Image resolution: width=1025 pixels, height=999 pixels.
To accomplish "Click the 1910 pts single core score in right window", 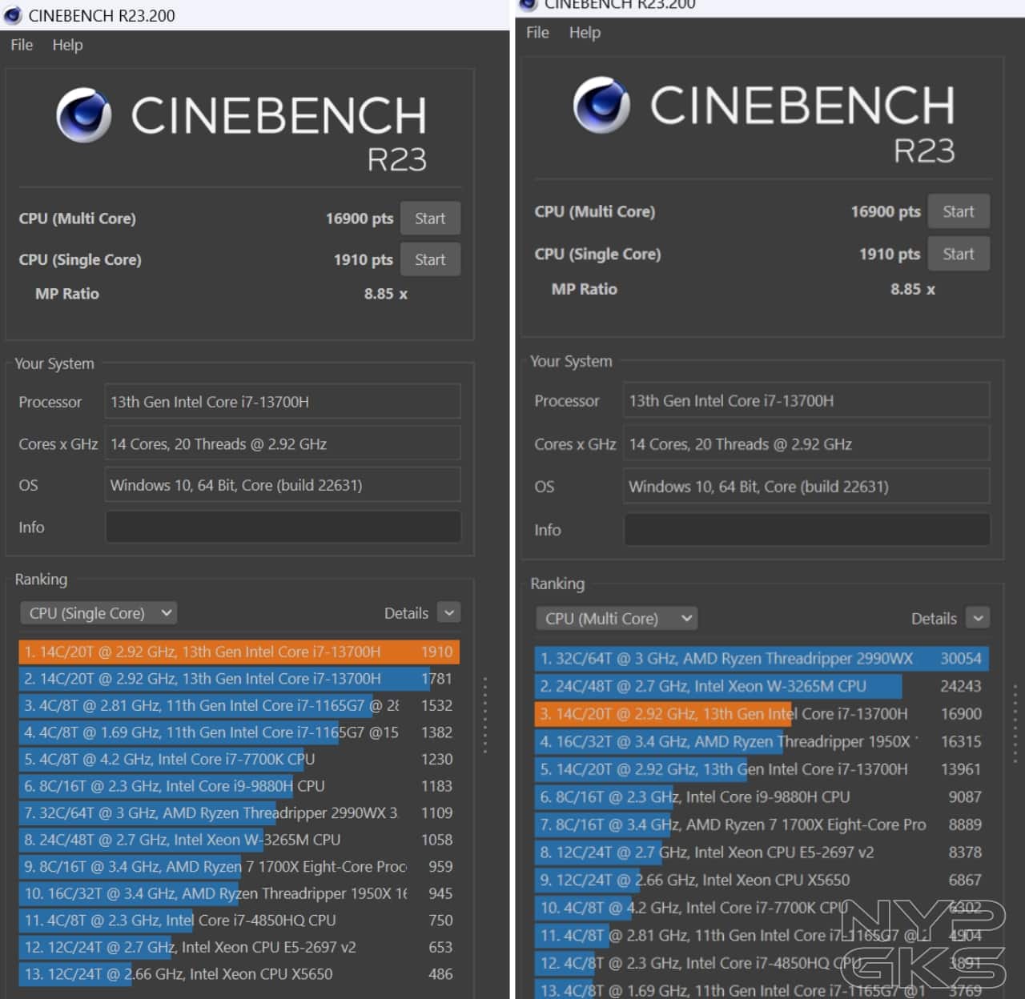I will click(890, 254).
